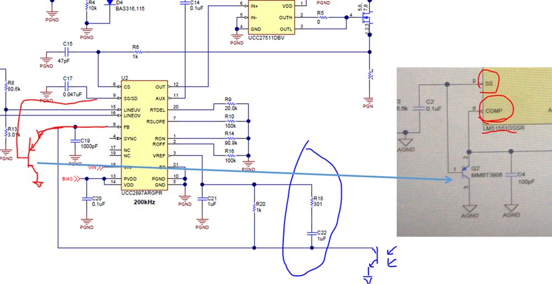
Task: Click the C4 capacitor symbol in photo
Action: pos(511,175)
